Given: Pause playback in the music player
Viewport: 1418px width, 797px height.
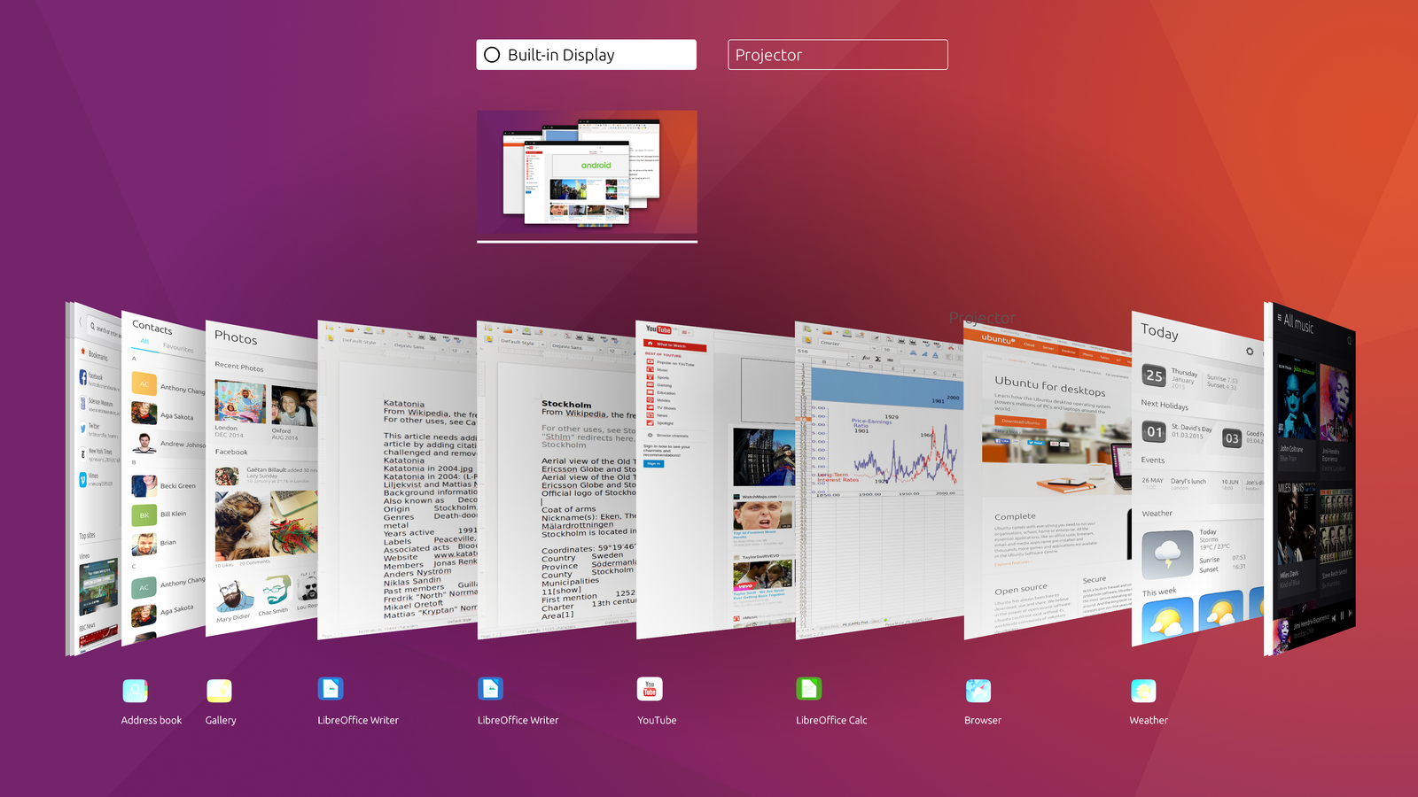Looking at the screenshot, I should click(x=1341, y=615).
